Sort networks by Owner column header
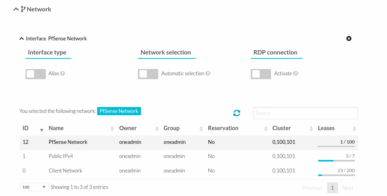The height and width of the screenshot is (196, 387). [x=128, y=128]
